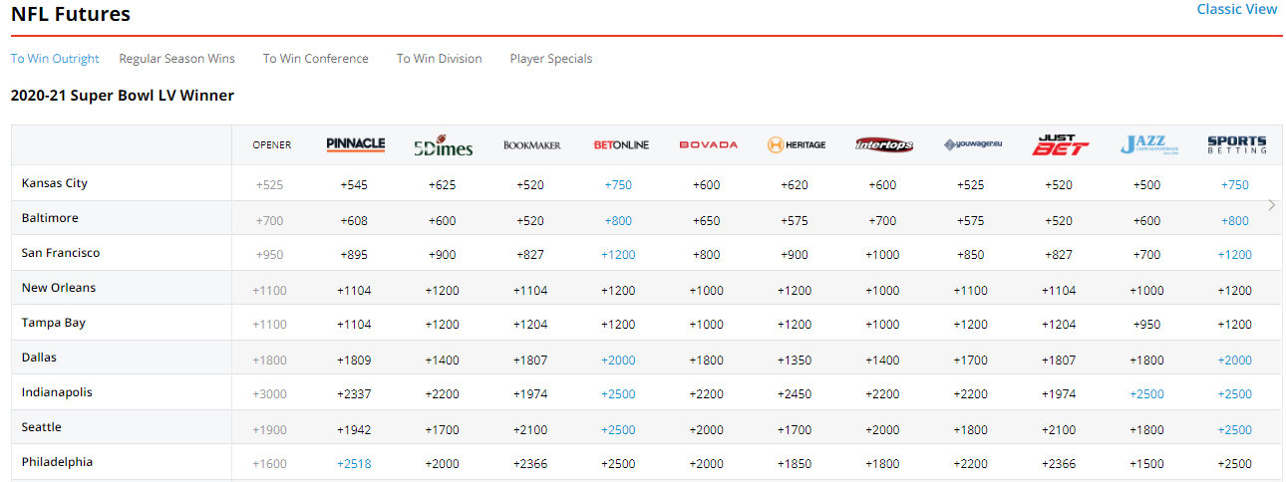
Task: Click the BetOnline sportsbook logo
Action: [620, 145]
